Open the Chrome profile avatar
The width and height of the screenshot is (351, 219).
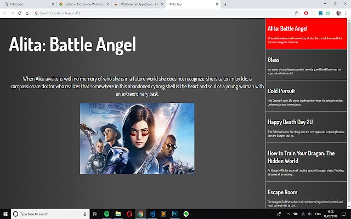click(x=338, y=13)
